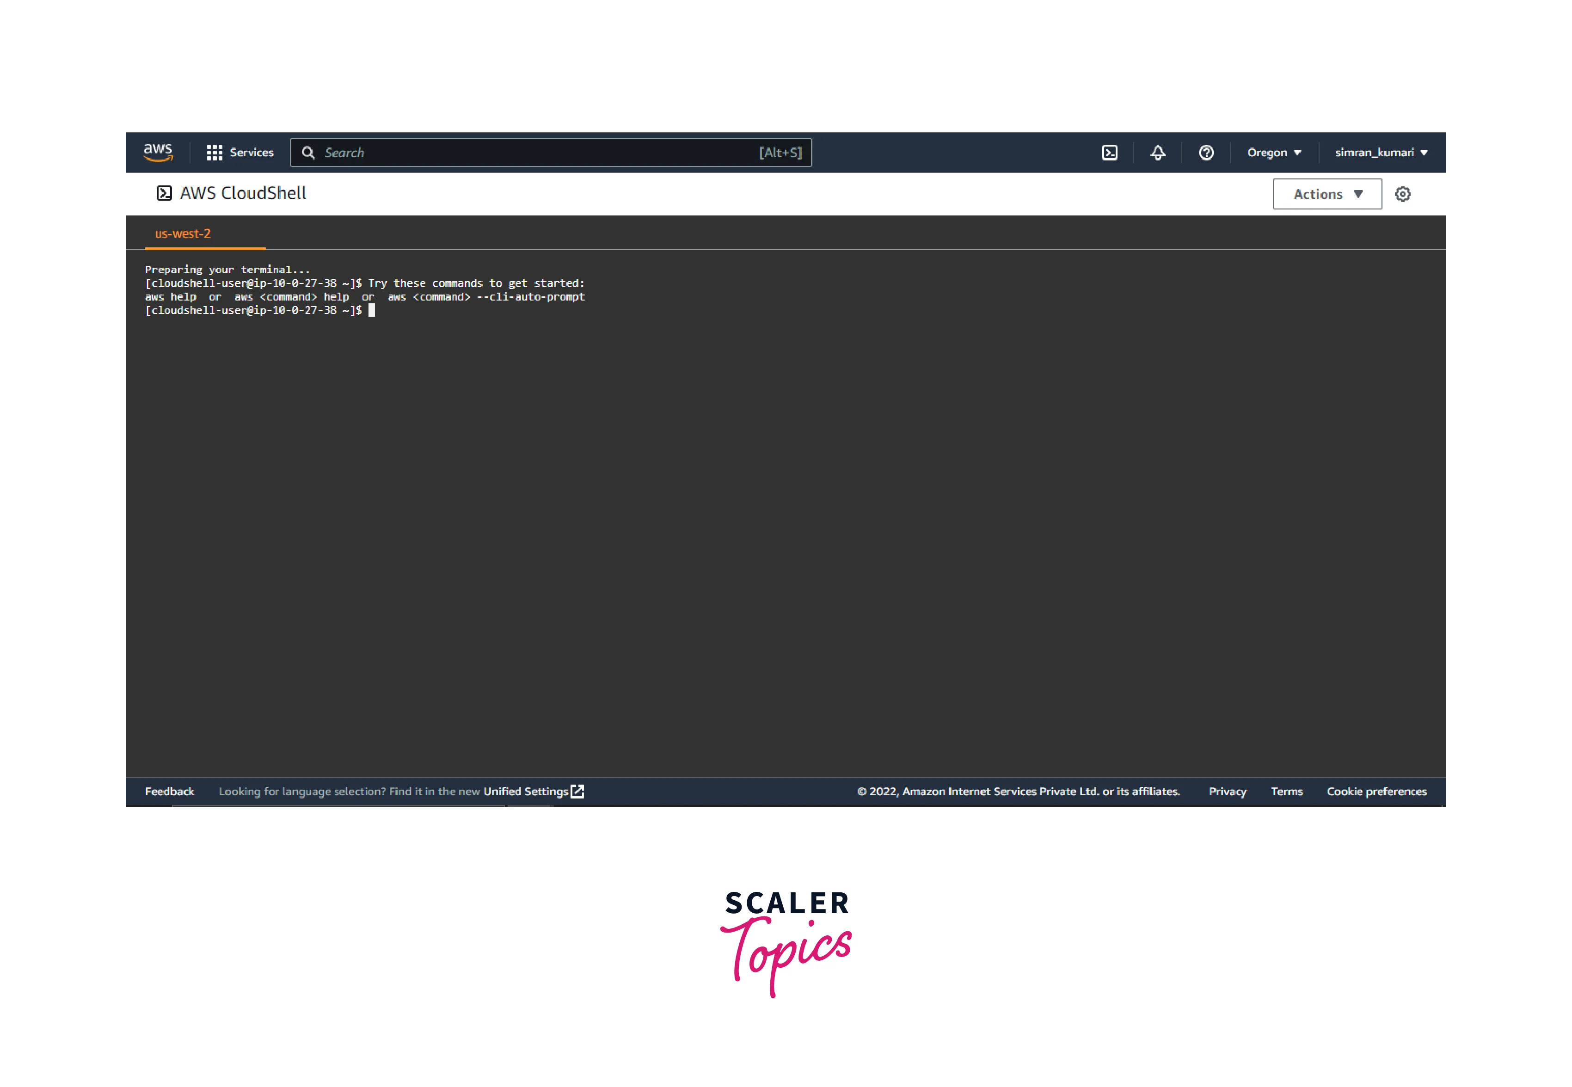Click the Services menu label
The width and height of the screenshot is (1572, 1087).
pyautogui.click(x=252, y=153)
